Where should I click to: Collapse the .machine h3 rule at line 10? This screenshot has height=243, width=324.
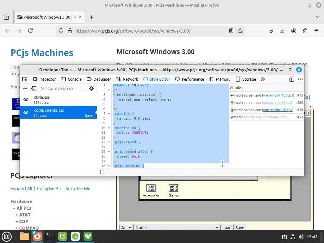tap(109, 128)
